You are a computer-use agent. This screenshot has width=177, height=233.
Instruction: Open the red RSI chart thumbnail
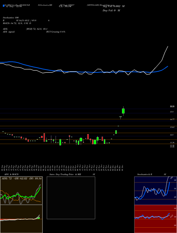[x=155, y=219]
